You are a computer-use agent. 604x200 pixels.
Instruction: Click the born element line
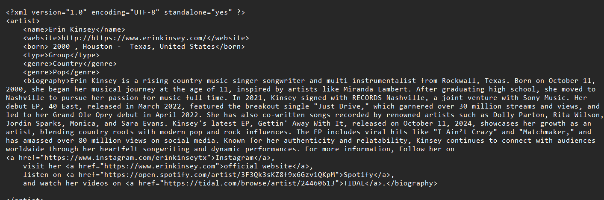[134, 47]
